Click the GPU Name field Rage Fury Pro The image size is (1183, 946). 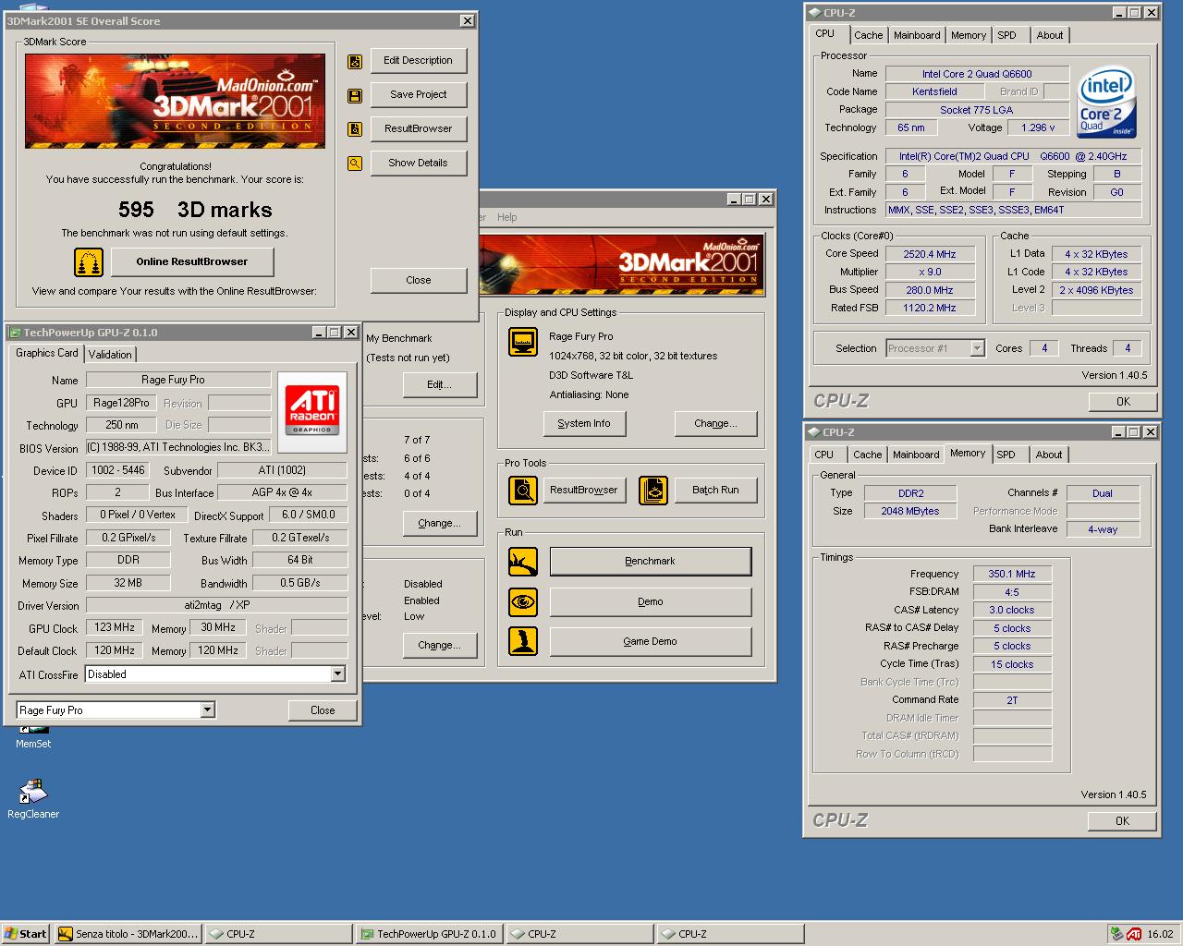(x=178, y=380)
